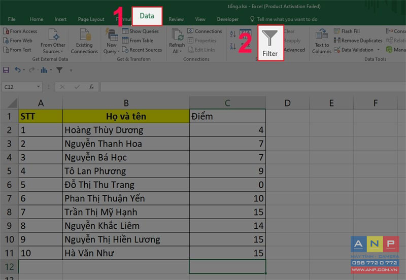
Task: Switch to the Insert tab
Action: click(x=60, y=19)
